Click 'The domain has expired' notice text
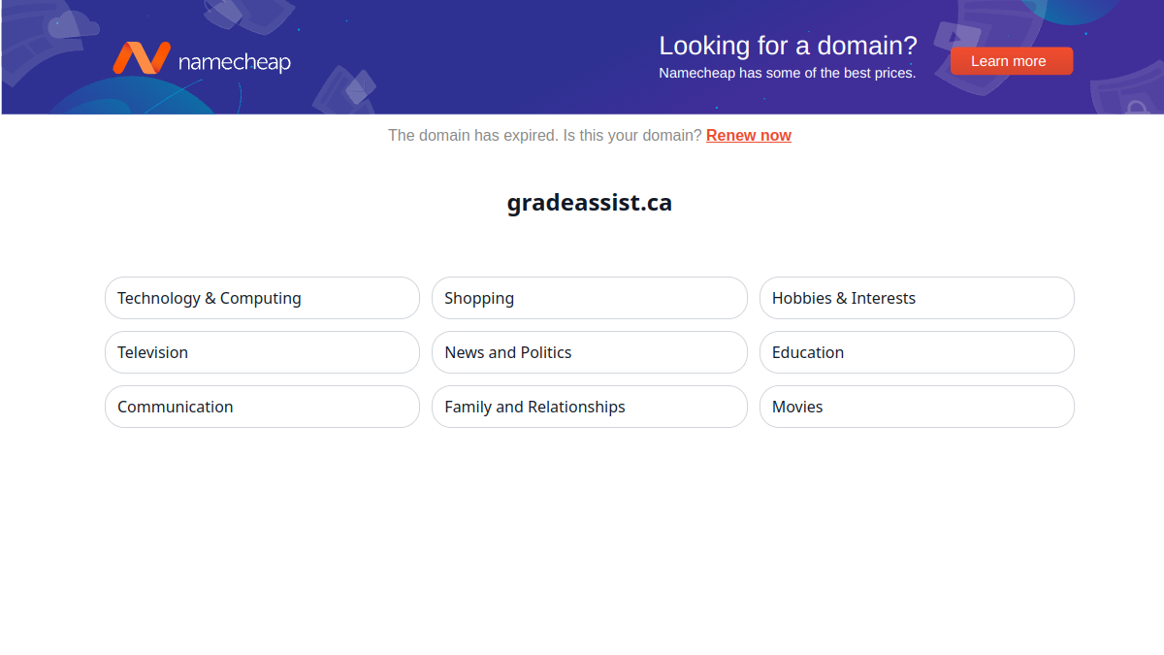Screen dimensions: 1164x655 (x=473, y=136)
